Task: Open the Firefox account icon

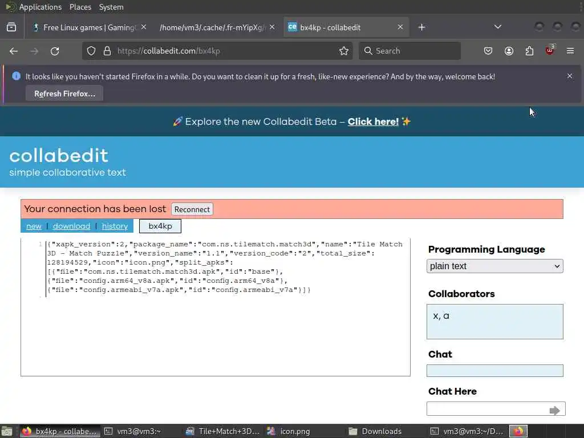Action: point(509,51)
